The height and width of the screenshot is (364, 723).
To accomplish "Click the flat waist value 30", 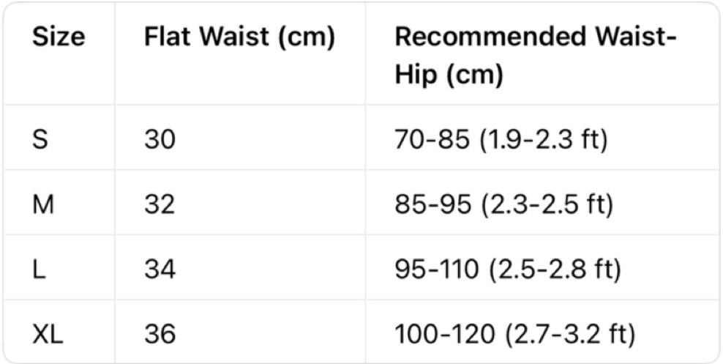I will pos(160,139).
